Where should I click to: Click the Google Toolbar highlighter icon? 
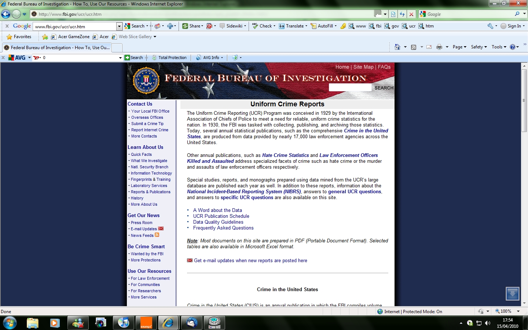pyautogui.click(x=343, y=26)
